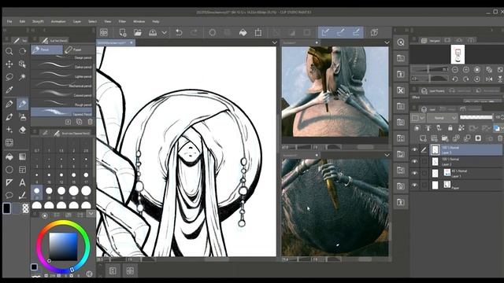The width and height of the screenshot is (504, 283).
Task: Select the Eyedropper tool
Action: pyautogui.click(x=9, y=90)
